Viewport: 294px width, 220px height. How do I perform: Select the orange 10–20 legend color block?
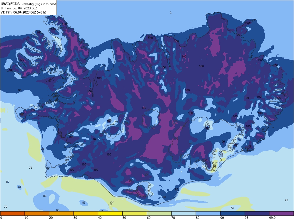click(x=37, y=214)
